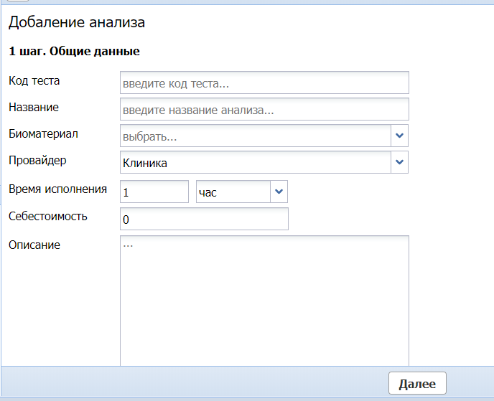494x401 pixels.
Task: Click the Провайдер field showing Клиника
Action: click(x=255, y=163)
